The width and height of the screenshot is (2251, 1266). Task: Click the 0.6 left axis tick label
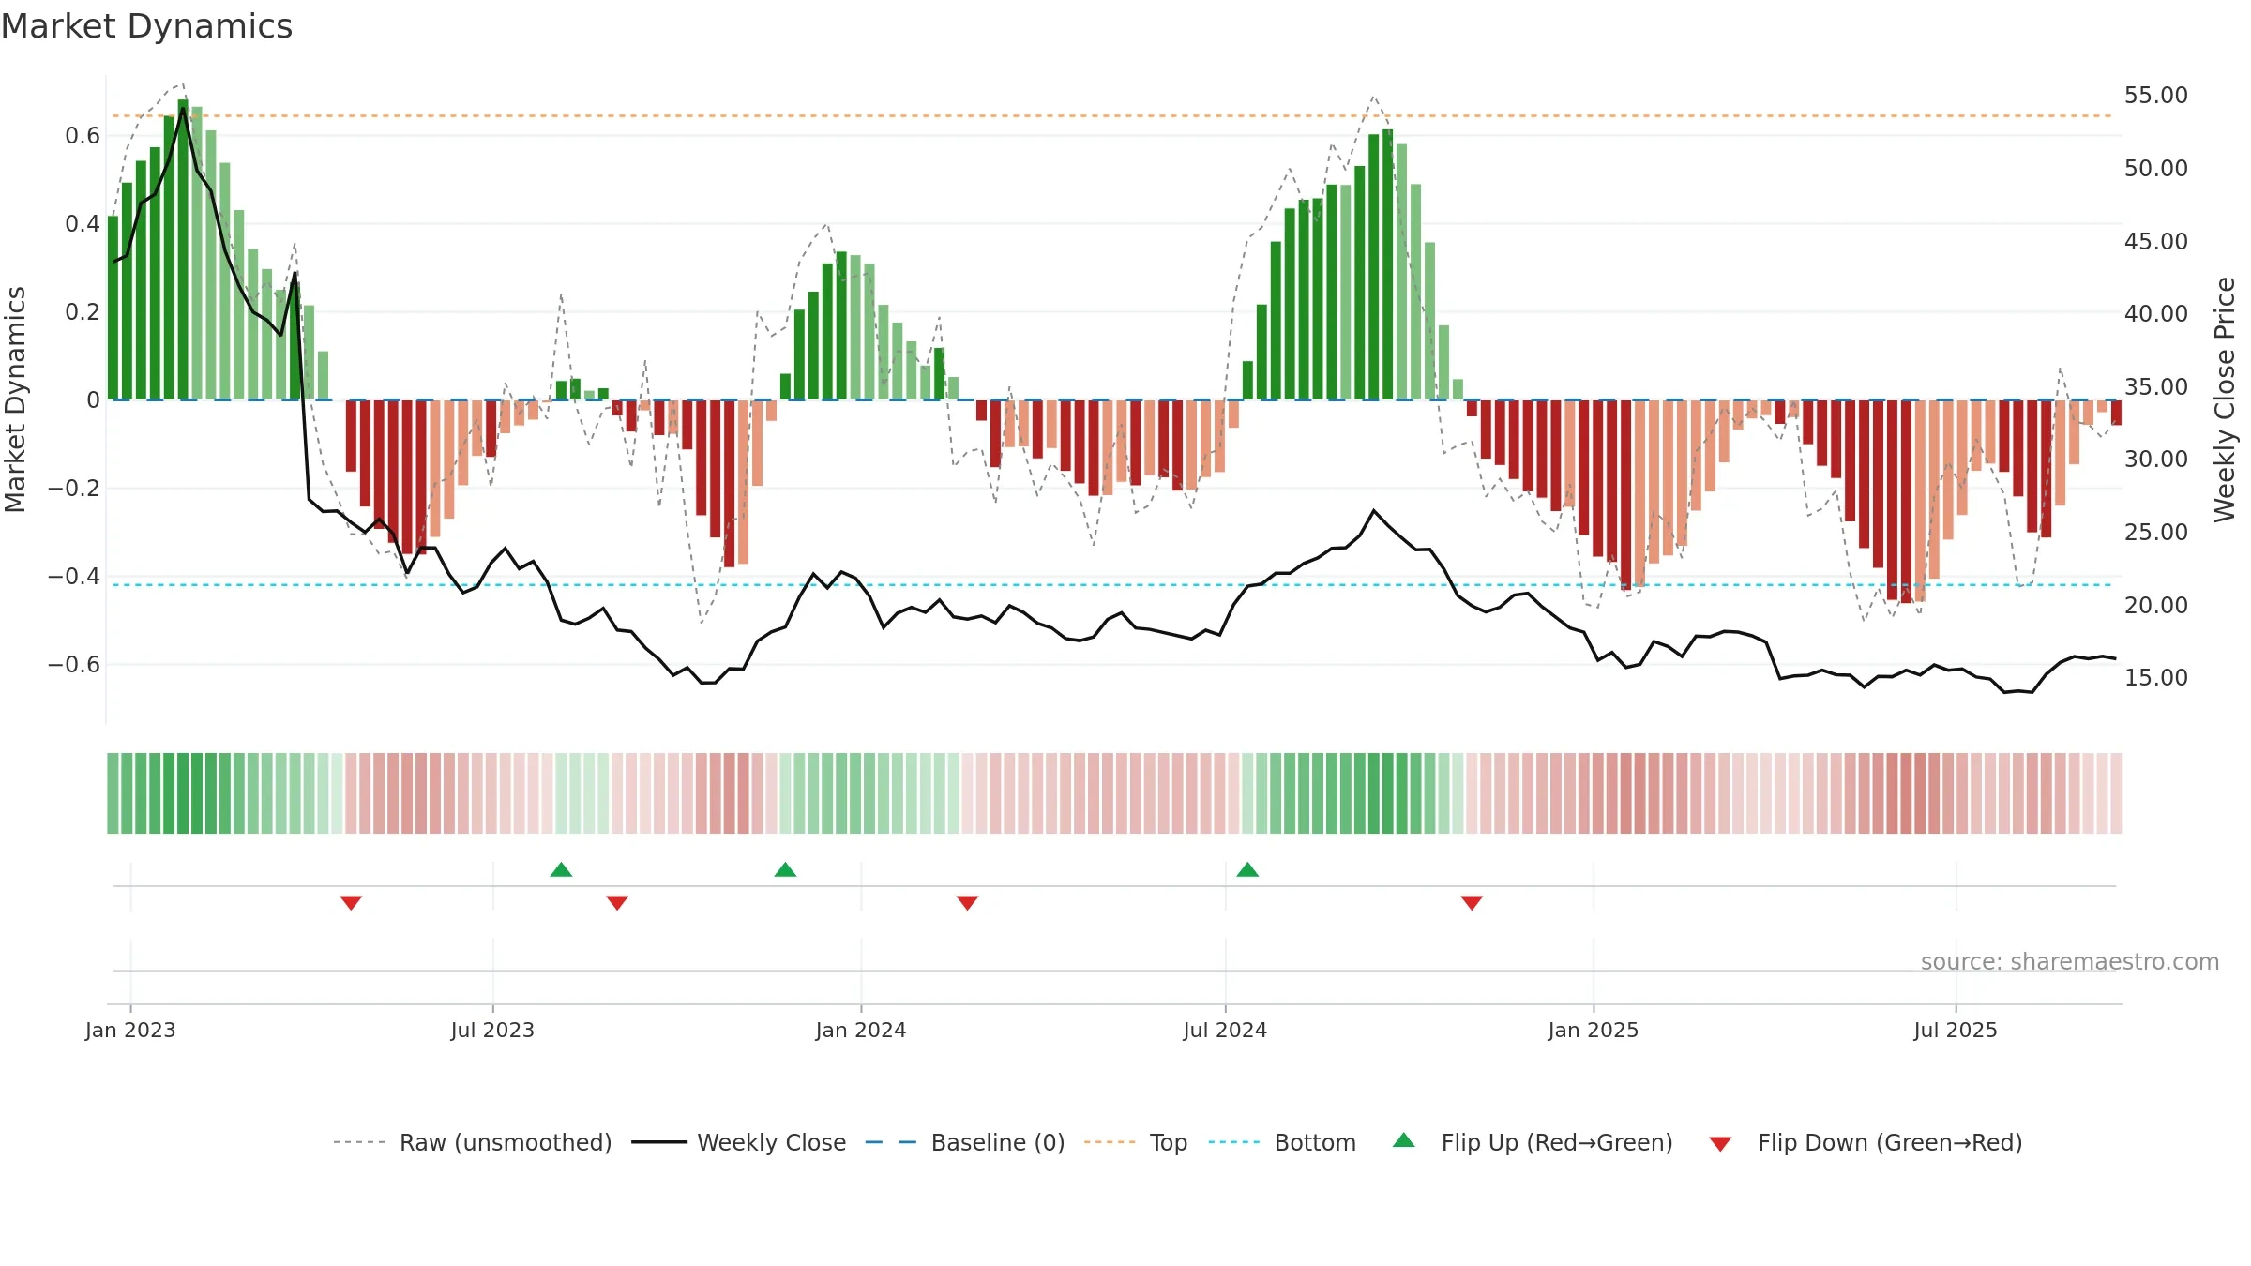[x=83, y=136]
